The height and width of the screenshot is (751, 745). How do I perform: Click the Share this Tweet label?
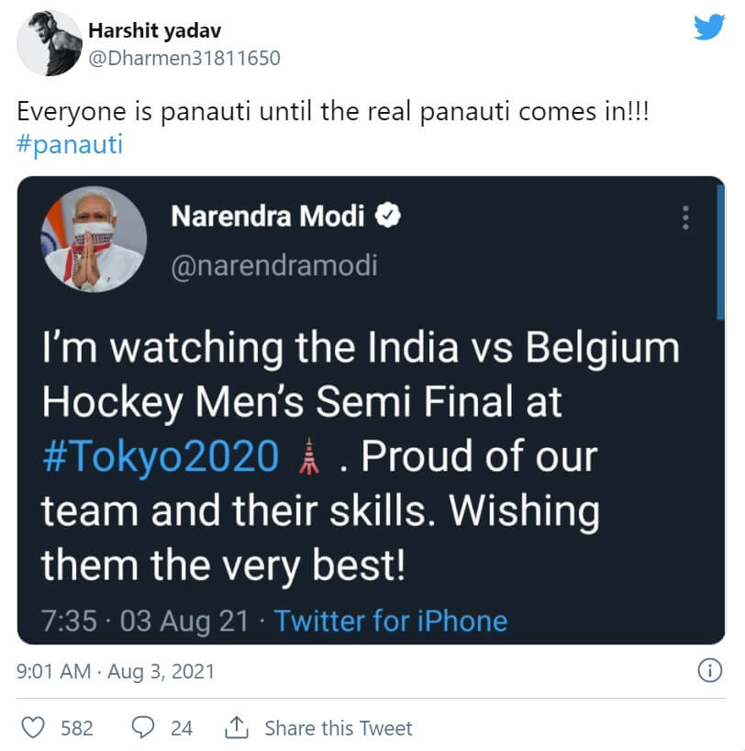[x=339, y=728]
